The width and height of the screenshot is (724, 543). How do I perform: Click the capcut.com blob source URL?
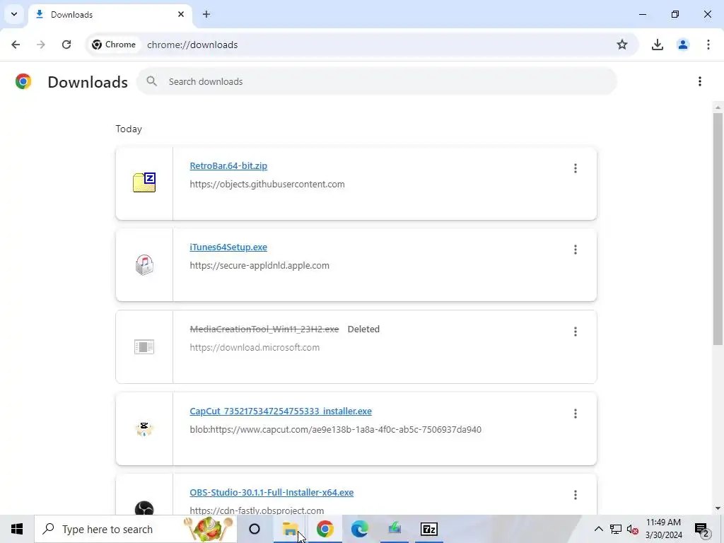click(x=336, y=429)
